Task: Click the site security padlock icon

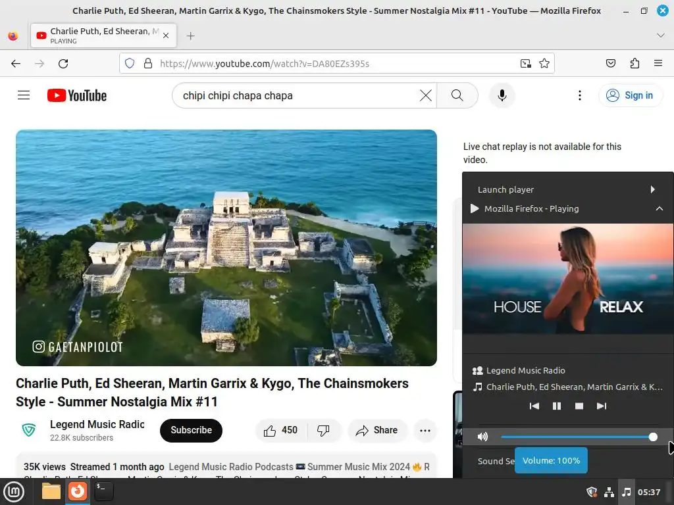Action: click(x=148, y=64)
